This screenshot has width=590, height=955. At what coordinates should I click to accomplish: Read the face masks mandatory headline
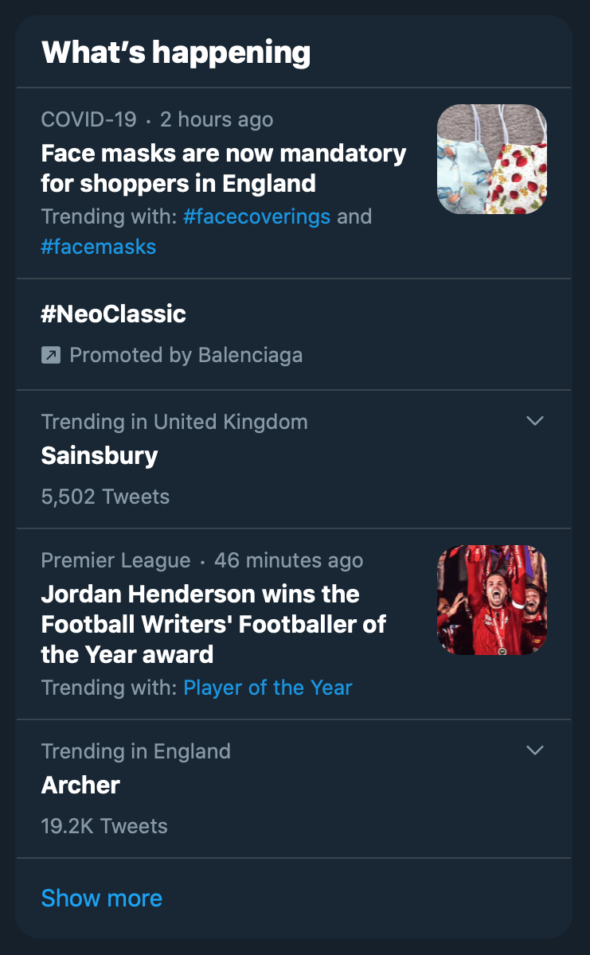[224, 168]
